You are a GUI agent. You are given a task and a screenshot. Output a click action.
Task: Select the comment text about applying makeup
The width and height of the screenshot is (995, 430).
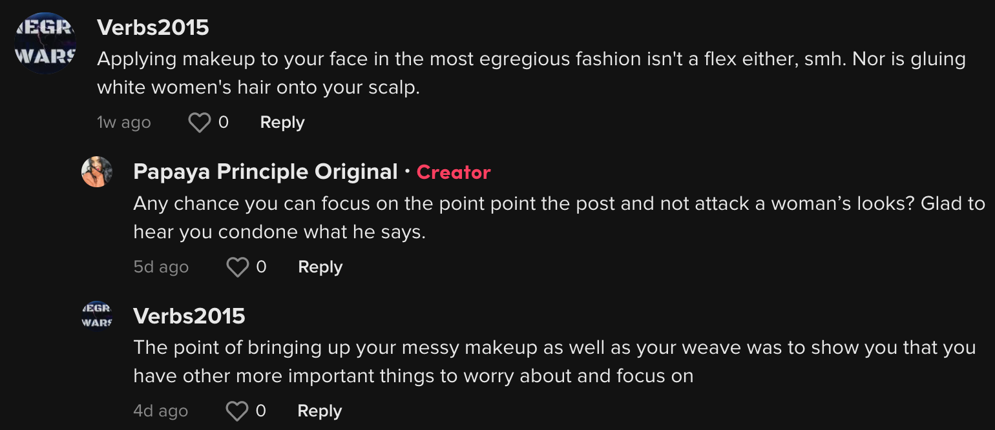(531, 74)
